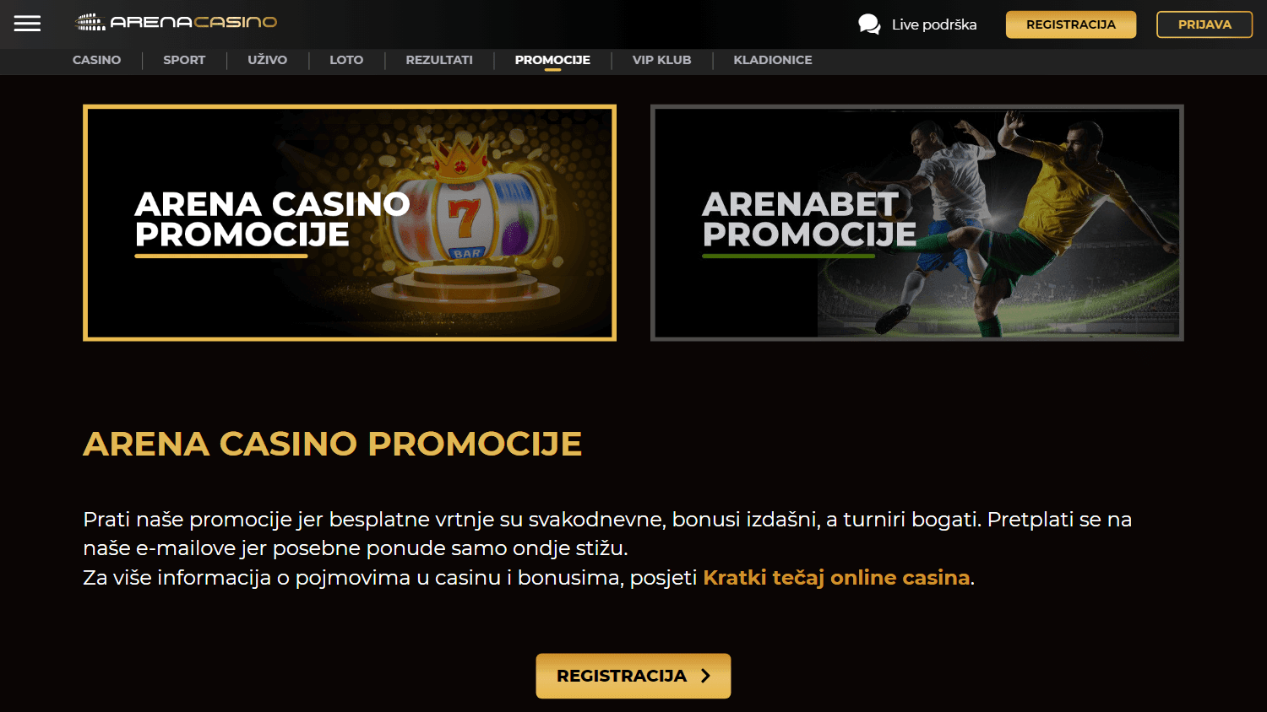Image resolution: width=1267 pixels, height=712 pixels.
Task: Select the PROMOCIJE tab
Action: (552, 60)
